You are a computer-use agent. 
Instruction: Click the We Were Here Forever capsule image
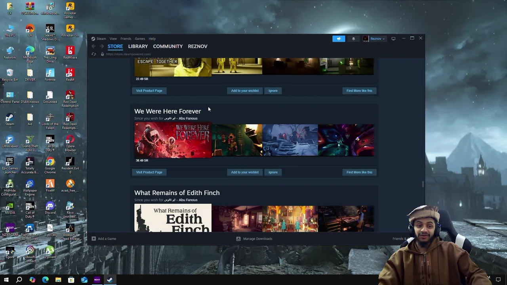(173, 141)
